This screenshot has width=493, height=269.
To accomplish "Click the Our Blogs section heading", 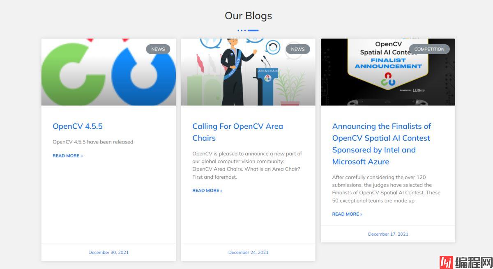I will (248, 16).
